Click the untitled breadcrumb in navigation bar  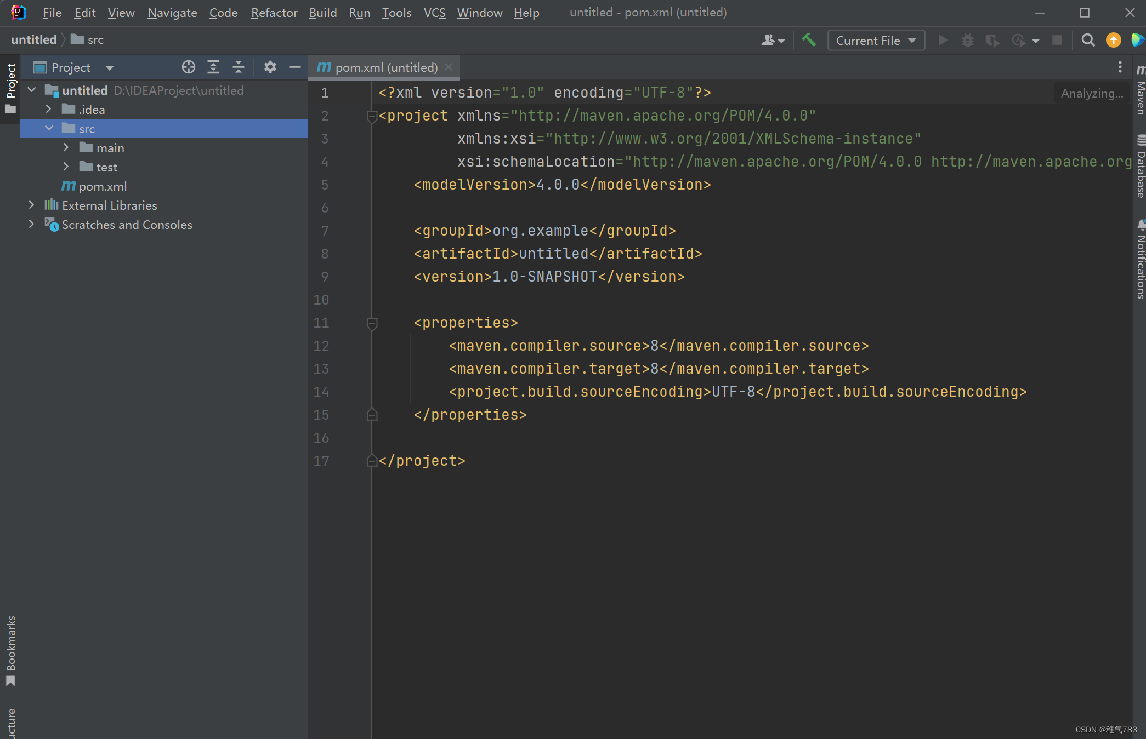click(34, 39)
